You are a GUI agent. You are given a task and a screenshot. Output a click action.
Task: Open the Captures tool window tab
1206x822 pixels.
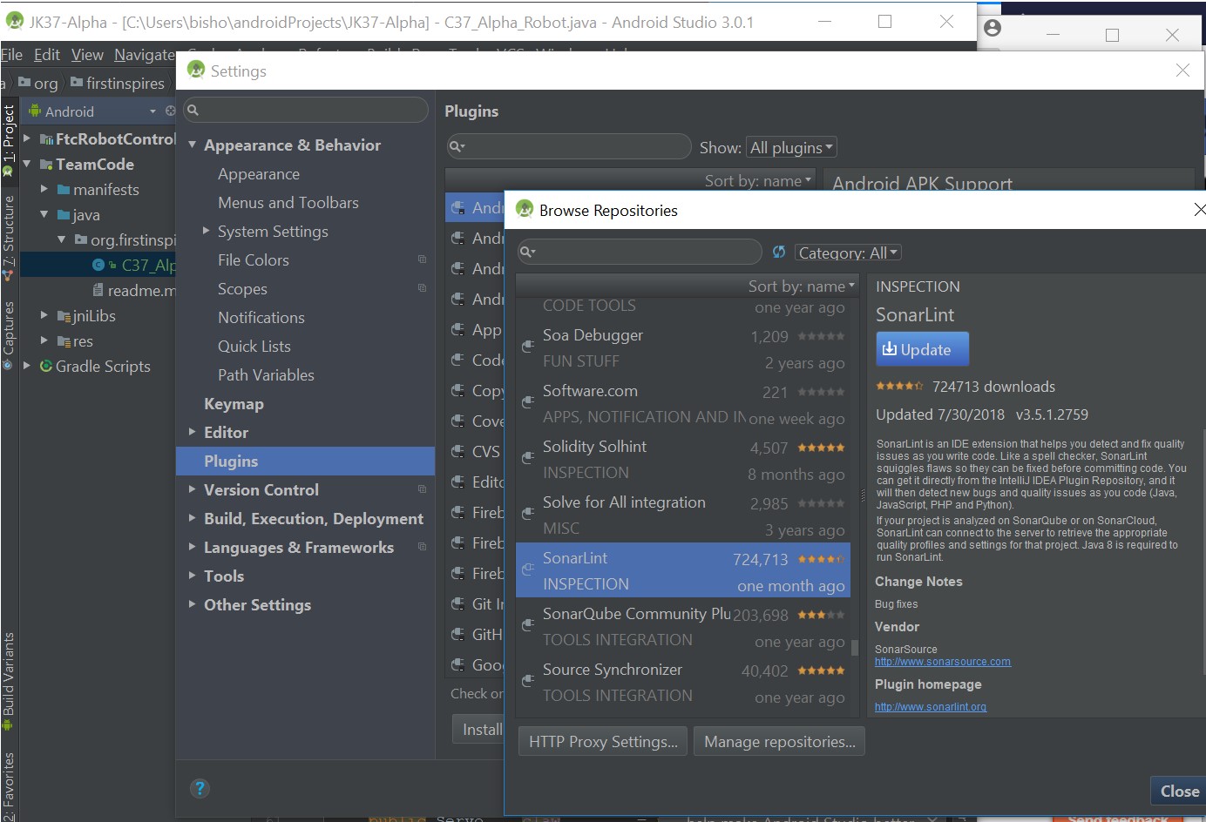pos(9,334)
